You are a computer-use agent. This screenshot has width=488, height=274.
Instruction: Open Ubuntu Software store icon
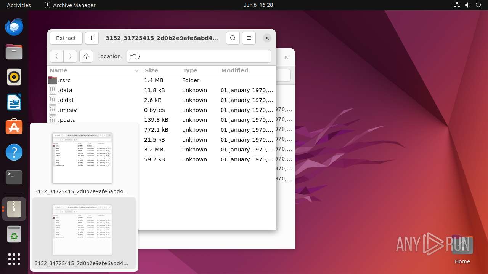click(x=14, y=127)
